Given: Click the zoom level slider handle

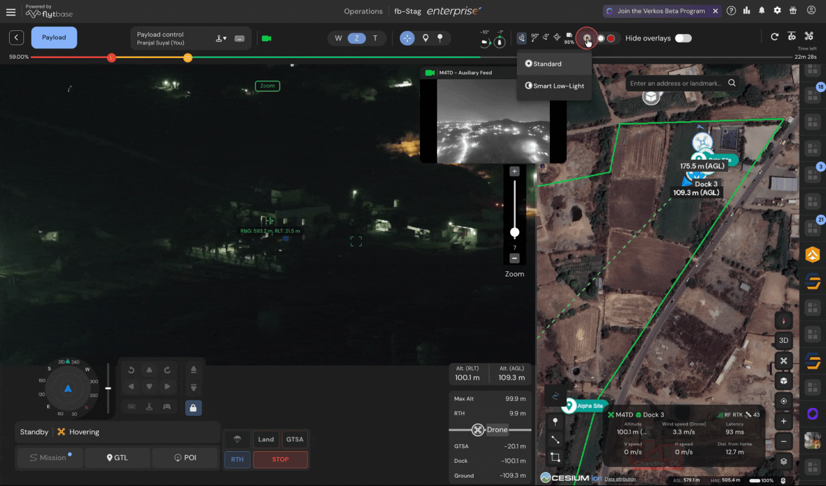Looking at the screenshot, I should (514, 232).
